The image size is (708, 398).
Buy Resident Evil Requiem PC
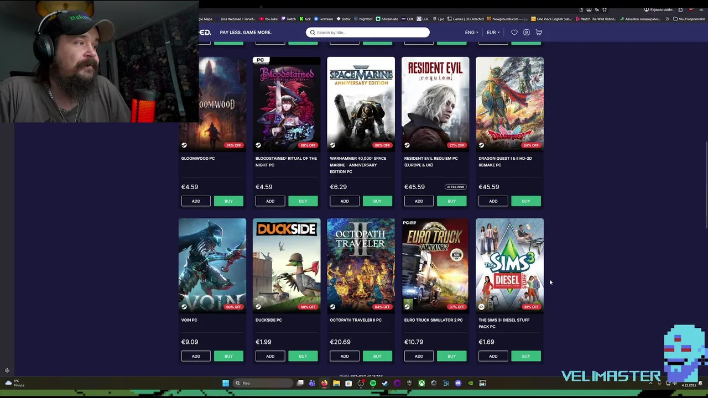click(451, 201)
